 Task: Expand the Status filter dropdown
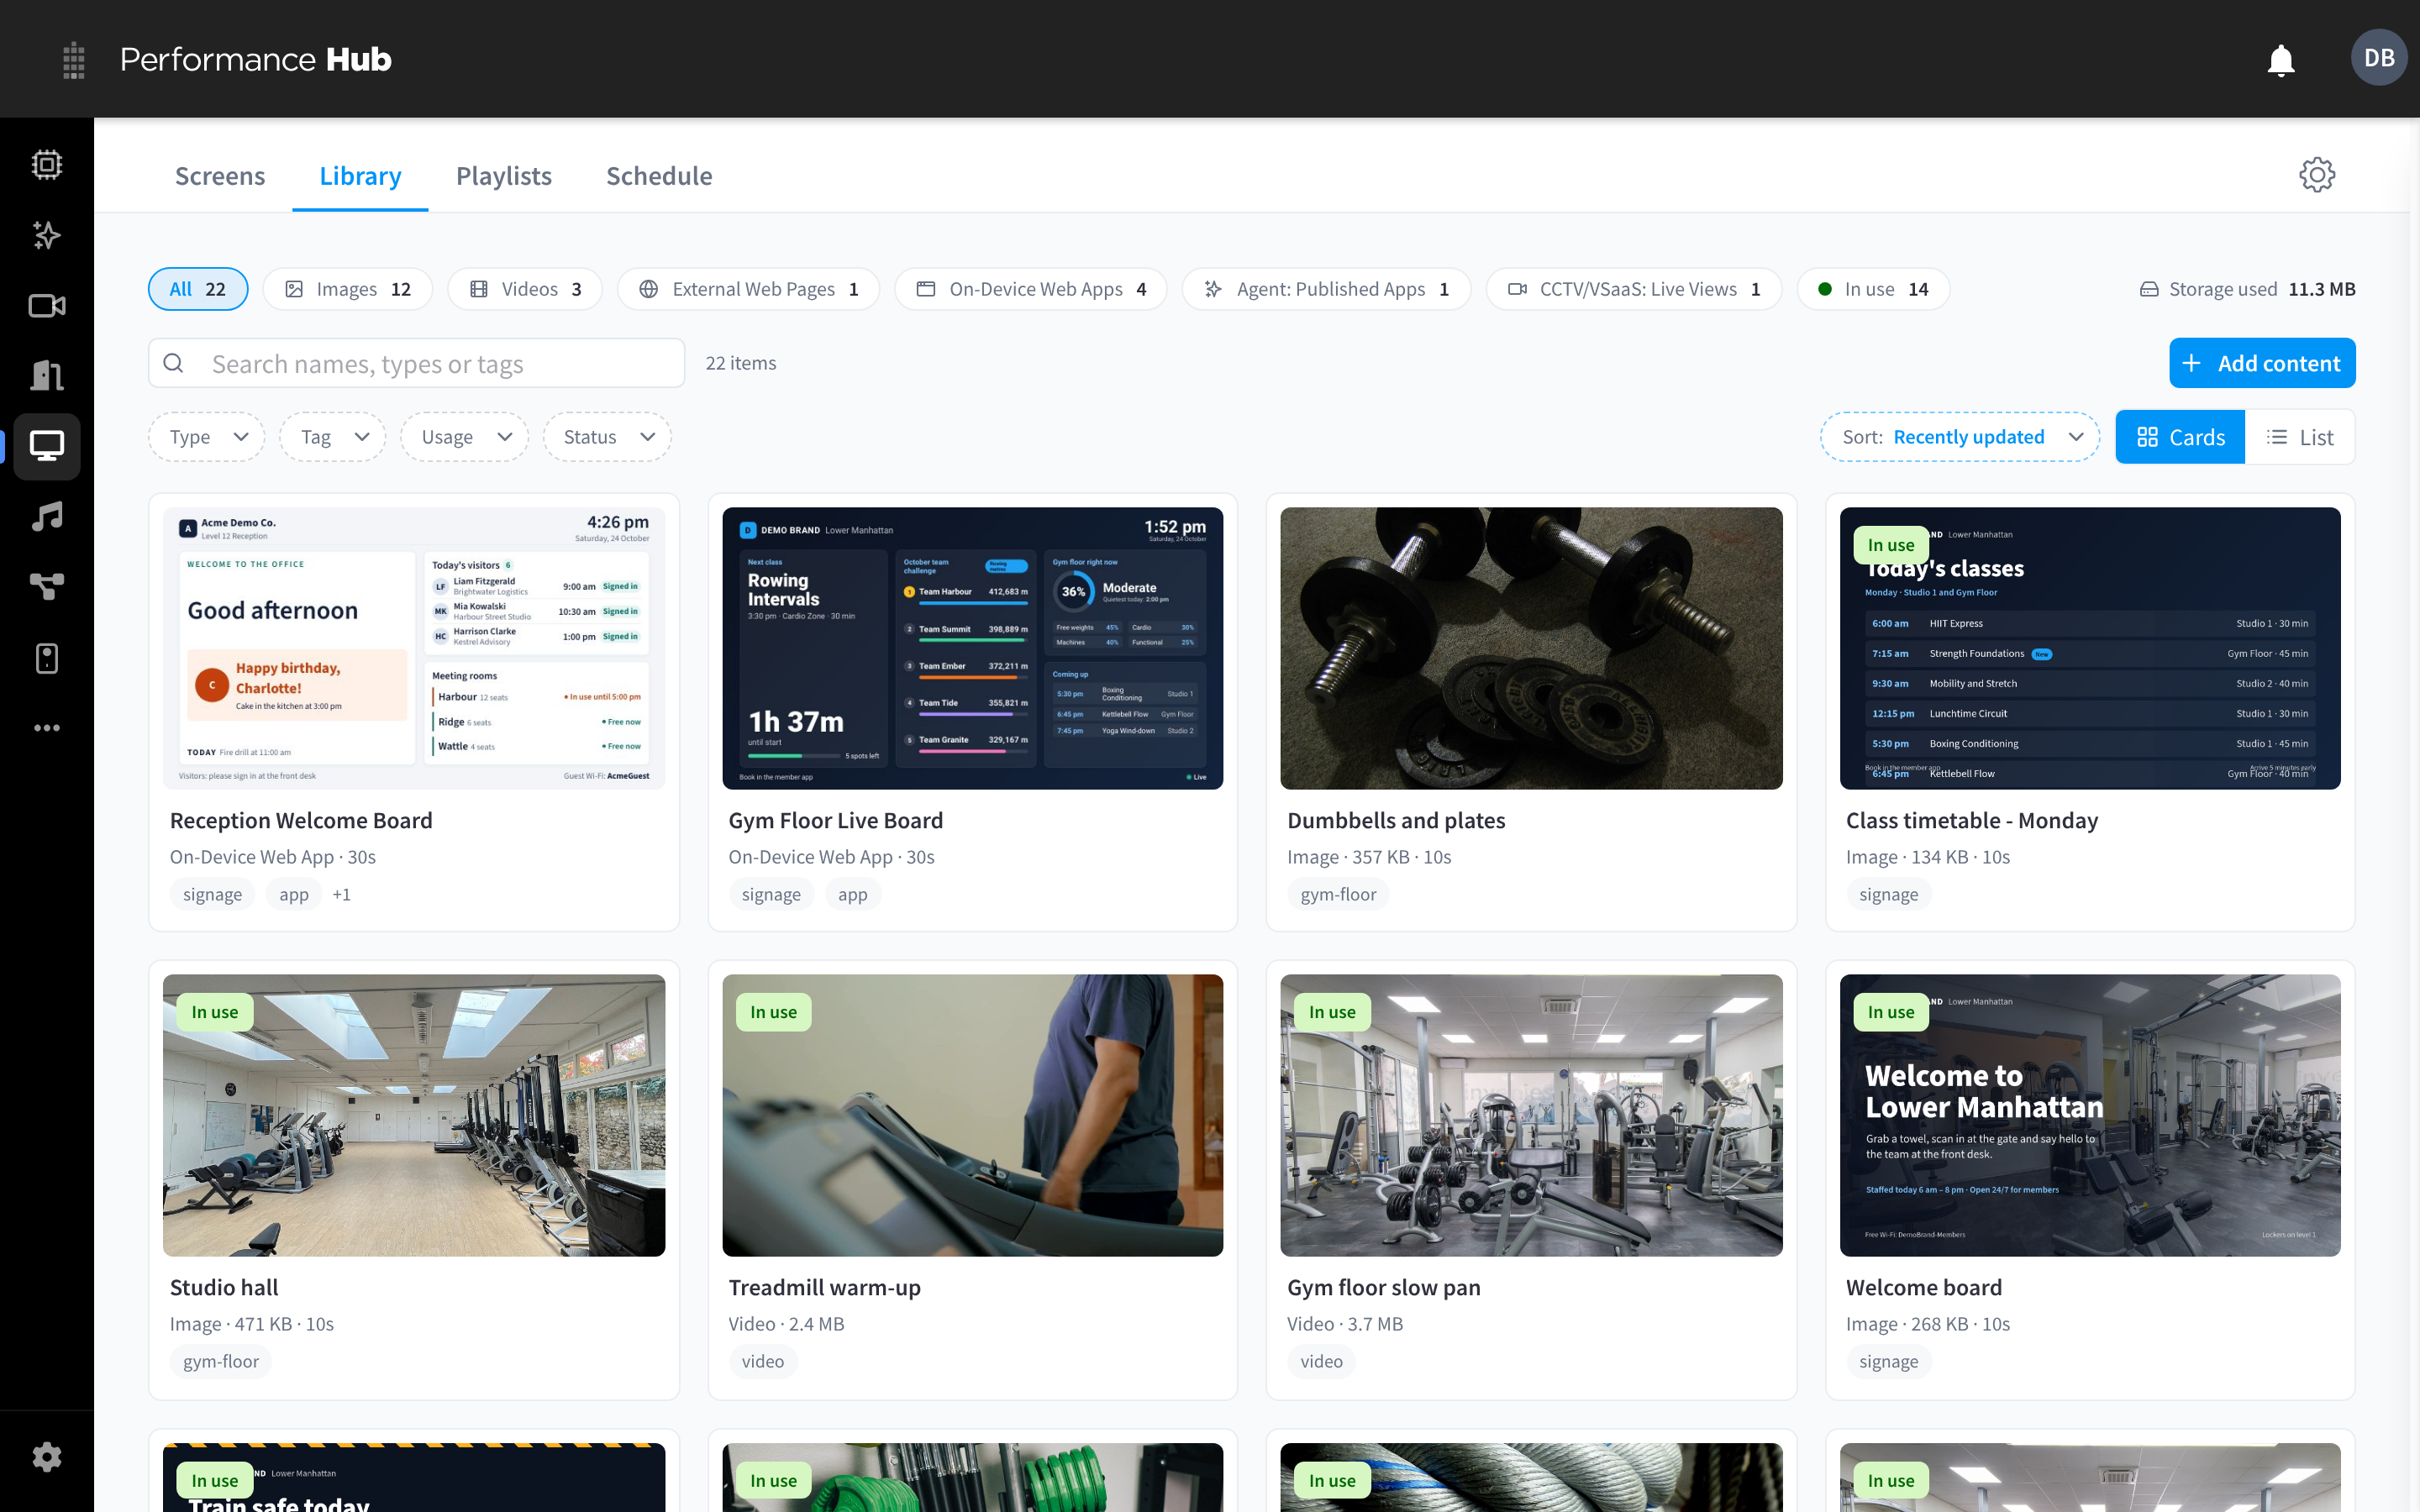607,437
